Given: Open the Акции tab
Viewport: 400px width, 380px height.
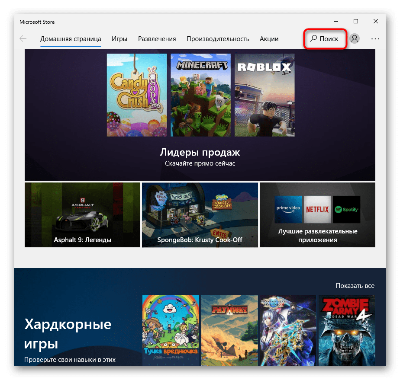Looking at the screenshot, I should pyautogui.click(x=269, y=39).
